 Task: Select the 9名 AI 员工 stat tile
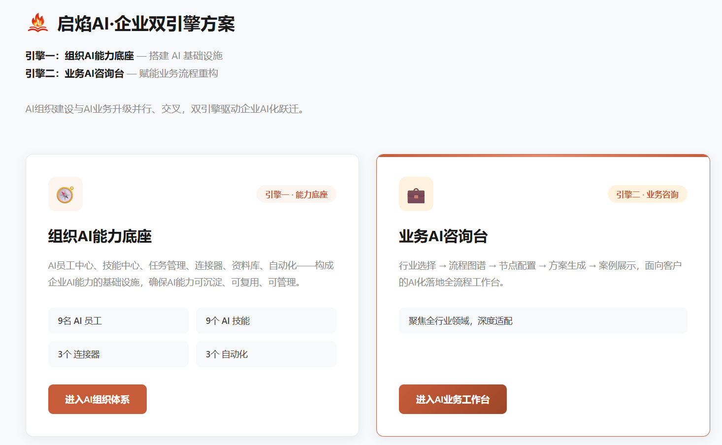[118, 321]
